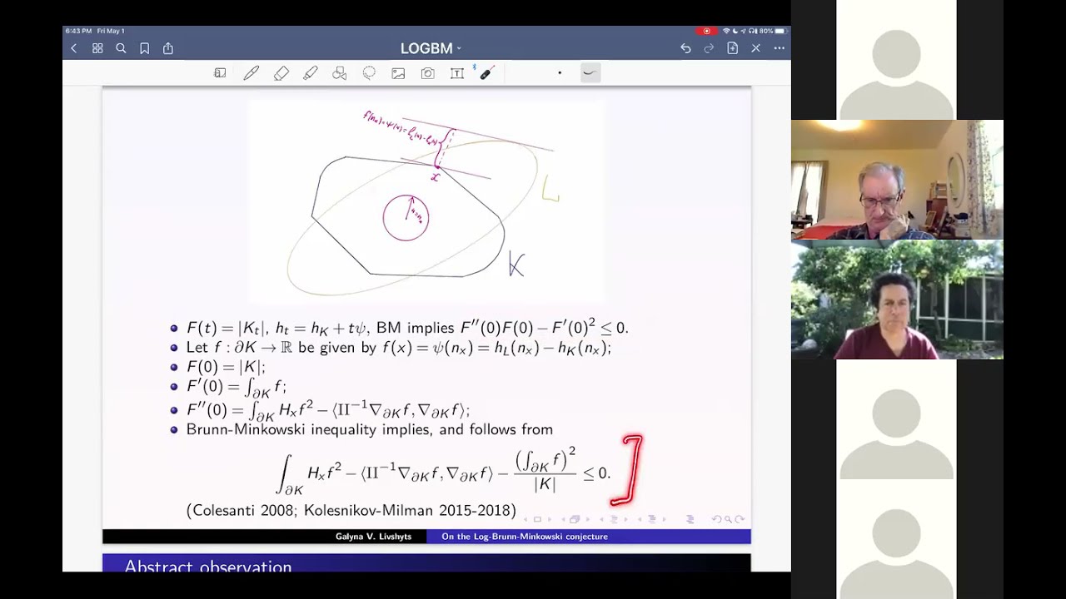The width and height of the screenshot is (1066, 599).
Task: Click the "F(0) = |K|;" bullet line
Action: coord(226,367)
